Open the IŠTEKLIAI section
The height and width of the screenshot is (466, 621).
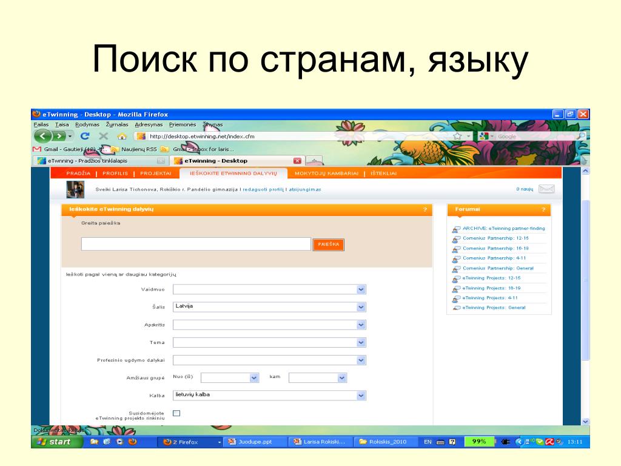point(383,173)
